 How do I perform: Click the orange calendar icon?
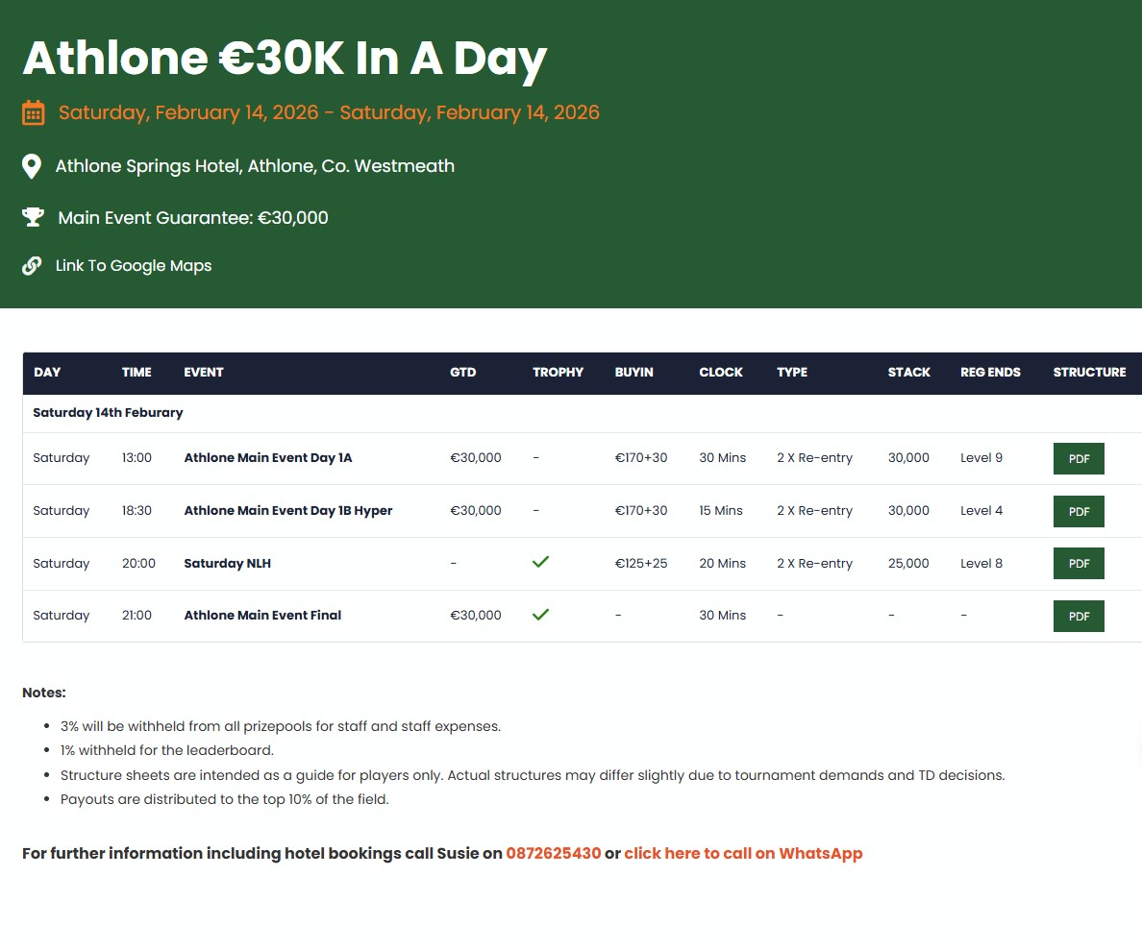coord(33,113)
